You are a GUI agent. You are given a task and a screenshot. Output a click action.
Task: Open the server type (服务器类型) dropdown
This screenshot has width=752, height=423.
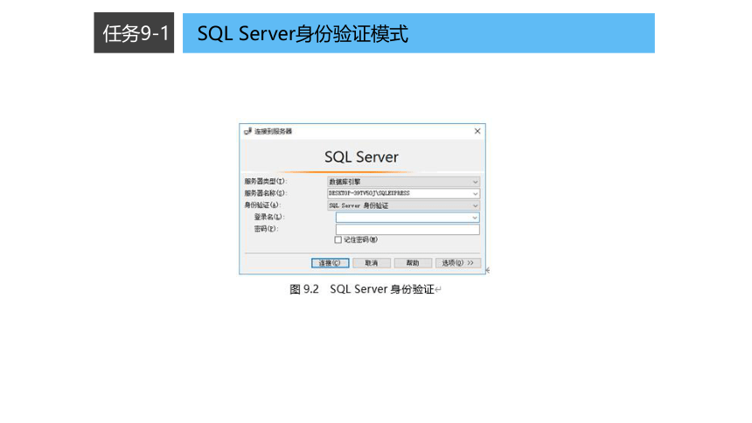point(403,182)
